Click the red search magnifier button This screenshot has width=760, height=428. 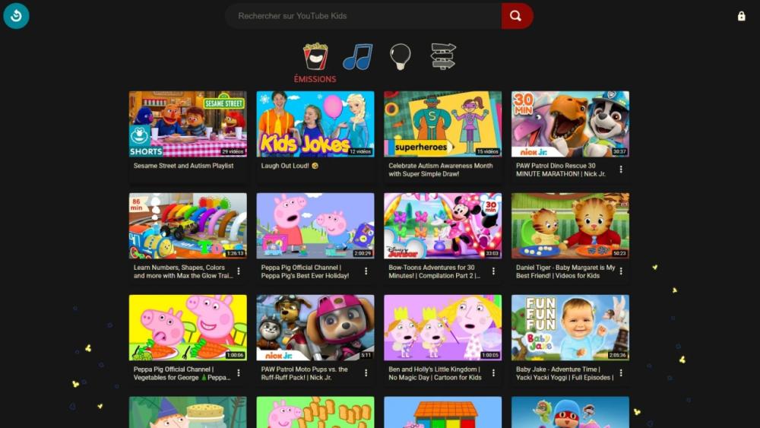click(x=517, y=16)
